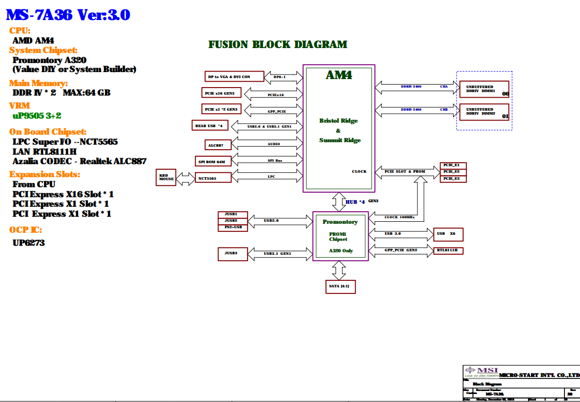Click the SPI ROM 64M box

pyautogui.click(x=213, y=161)
